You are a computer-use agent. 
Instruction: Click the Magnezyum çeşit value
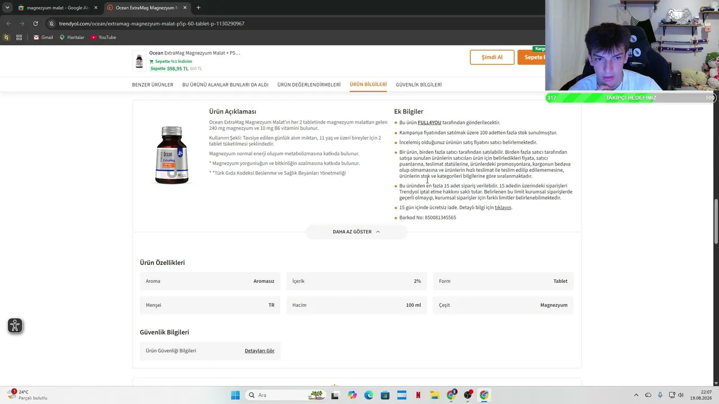553,305
